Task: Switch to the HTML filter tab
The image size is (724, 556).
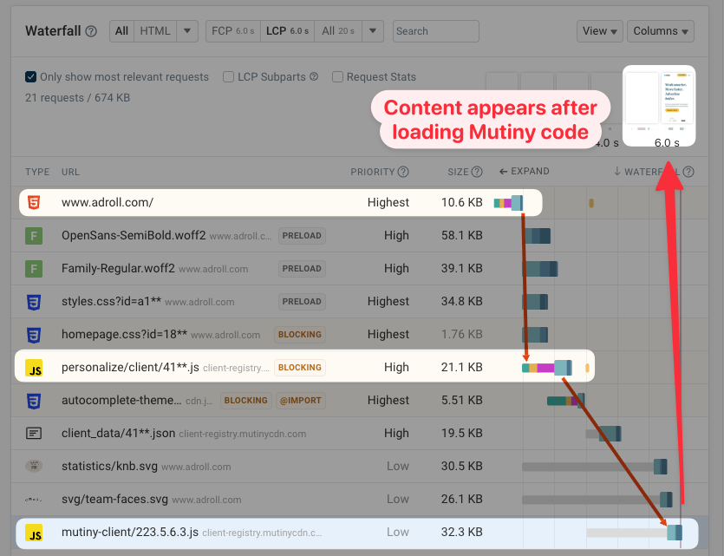Action: point(154,30)
